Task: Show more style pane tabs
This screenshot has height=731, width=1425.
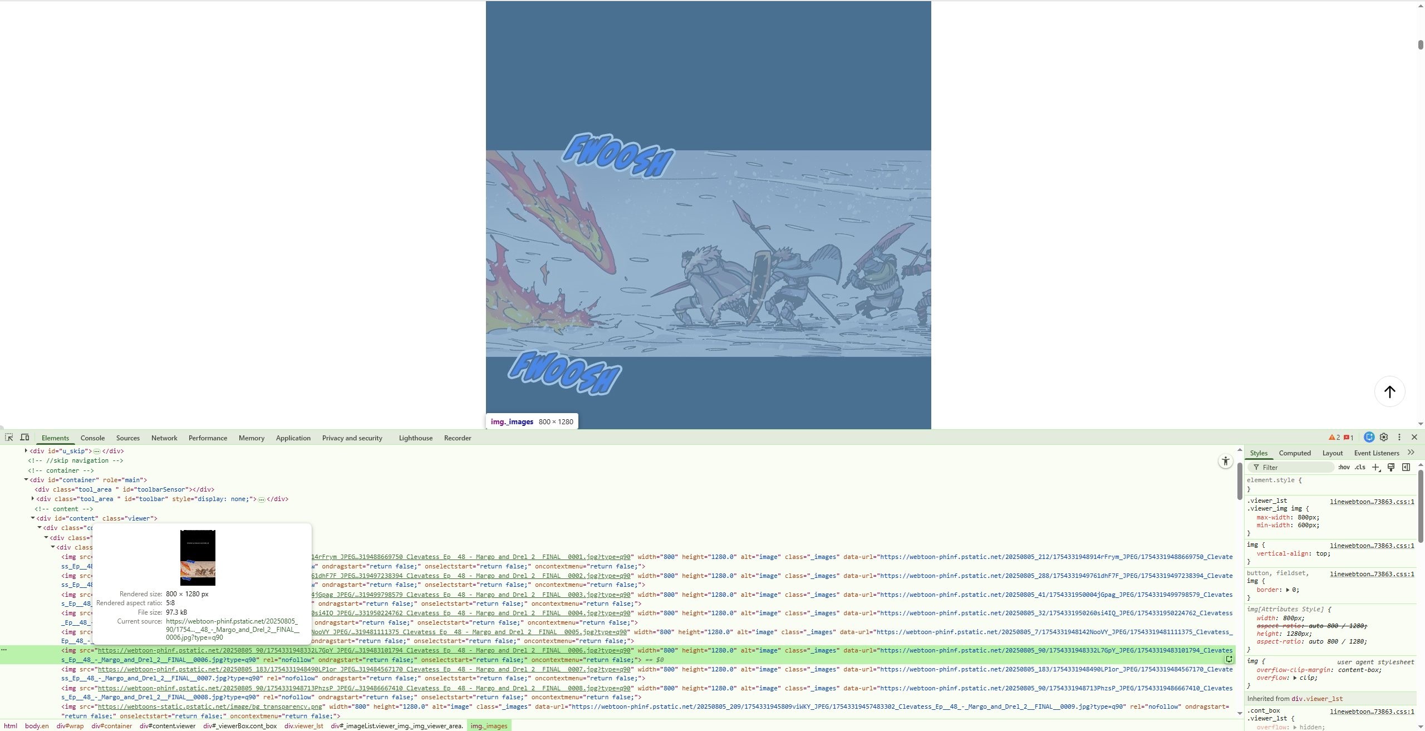Action: point(1411,453)
